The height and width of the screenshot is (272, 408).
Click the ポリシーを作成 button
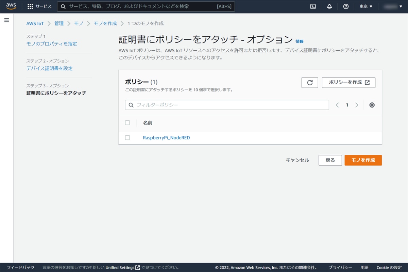point(348,83)
